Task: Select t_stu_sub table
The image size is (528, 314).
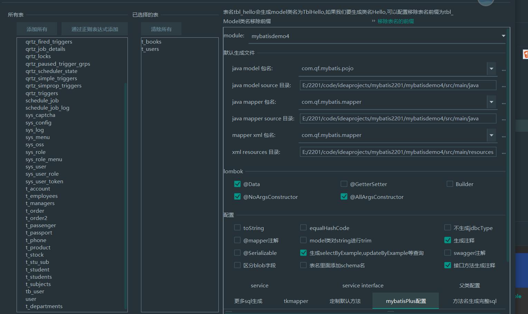Action: [37, 262]
